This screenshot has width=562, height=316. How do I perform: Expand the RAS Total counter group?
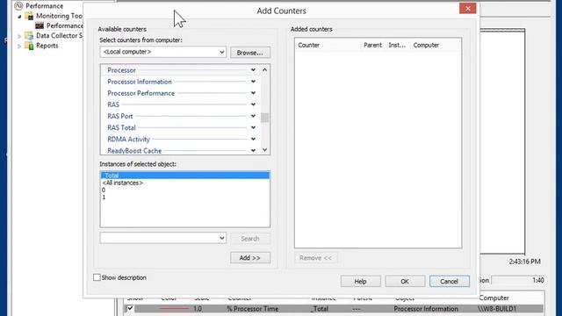coord(253,127)
